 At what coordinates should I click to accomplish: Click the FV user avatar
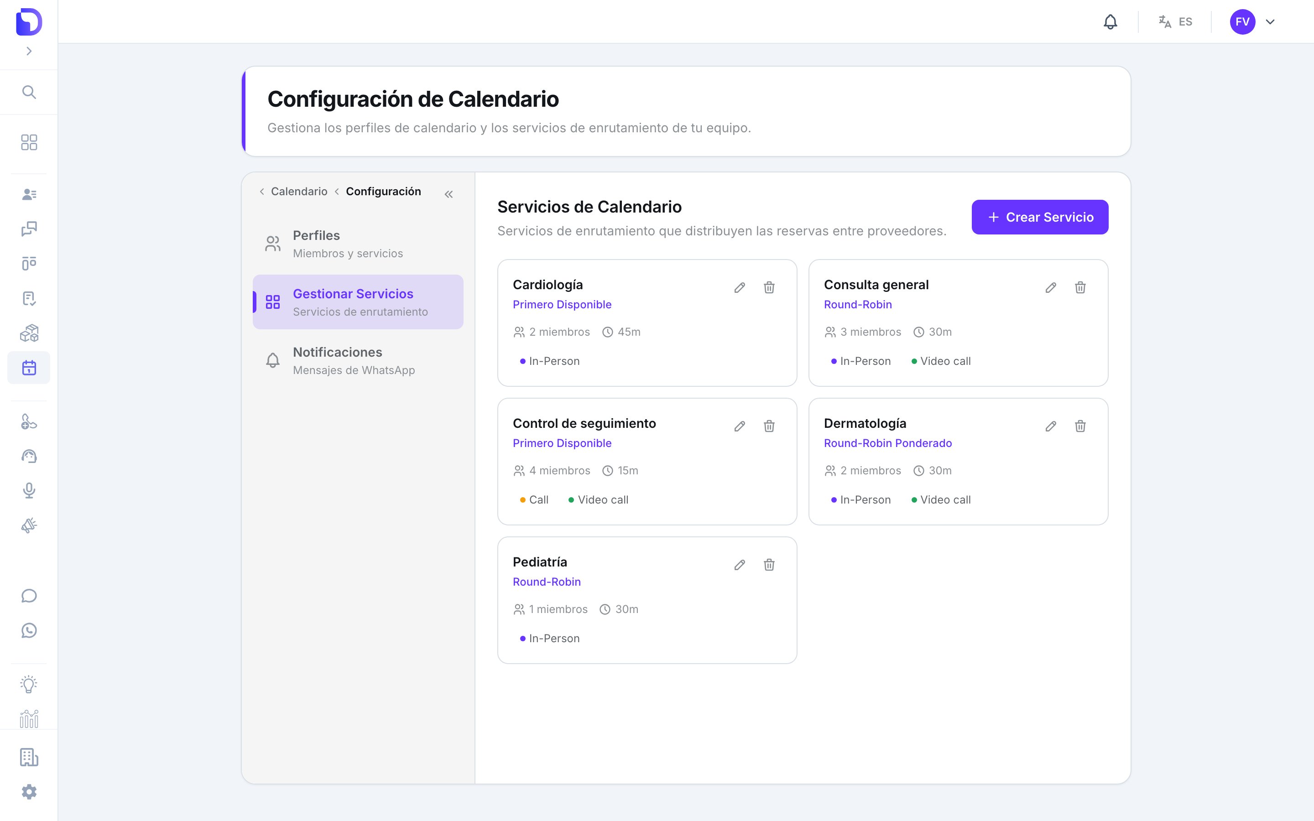(1242, 22)
